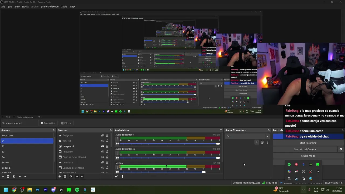
Task: Open advanced audio properties gears icon
Action: click(116, 176)
